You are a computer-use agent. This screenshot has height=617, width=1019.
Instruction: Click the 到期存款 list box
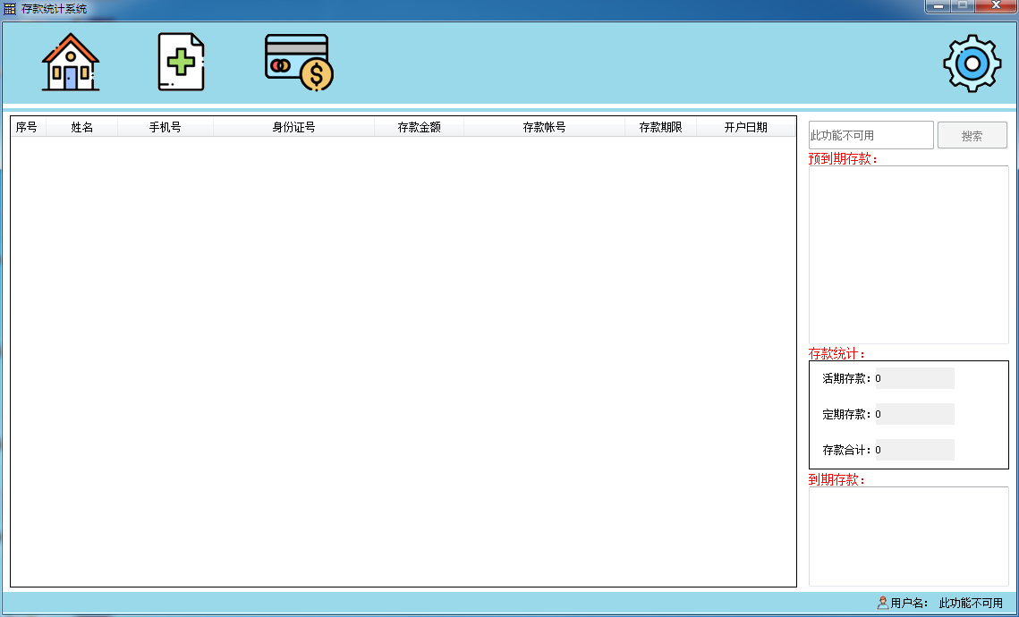[x=909, y=537]
